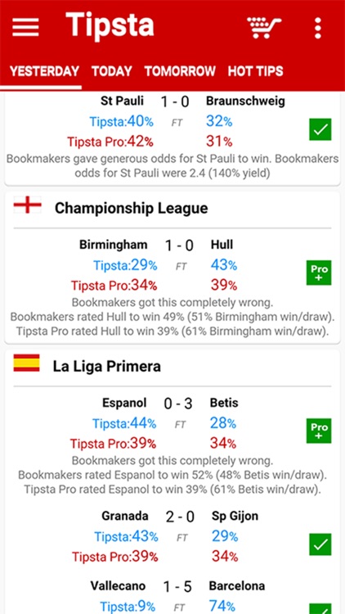The height and width of the screenshot is (614, 345).
Task: Tap the Pro+ badge for Birmingham vs Hull
Action: [320, 273]
